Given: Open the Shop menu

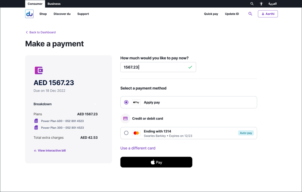Looking at the screenshot, I should click(x=43, y=14).
